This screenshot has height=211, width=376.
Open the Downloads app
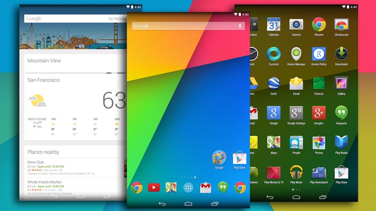click(341, 56)
